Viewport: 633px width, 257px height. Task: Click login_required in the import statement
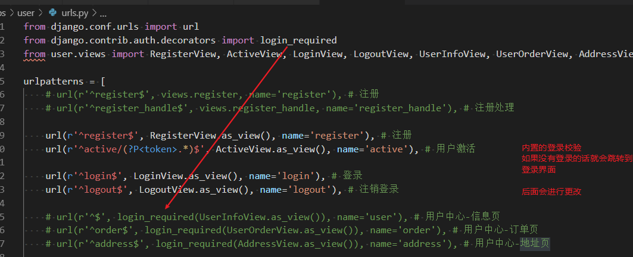coord(298,40)
